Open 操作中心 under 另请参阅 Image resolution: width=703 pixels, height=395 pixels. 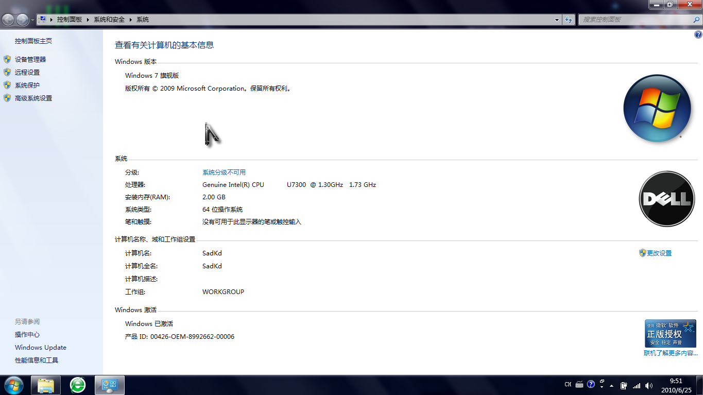[x=27, y=335]
